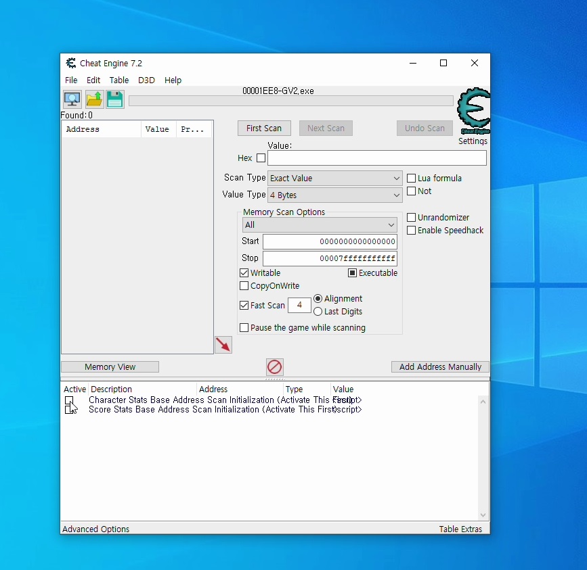Check Pause the game while scanning
The image size is (587, 570).
click(x=244, y=328)
